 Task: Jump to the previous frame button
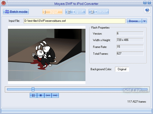(48, 95)
